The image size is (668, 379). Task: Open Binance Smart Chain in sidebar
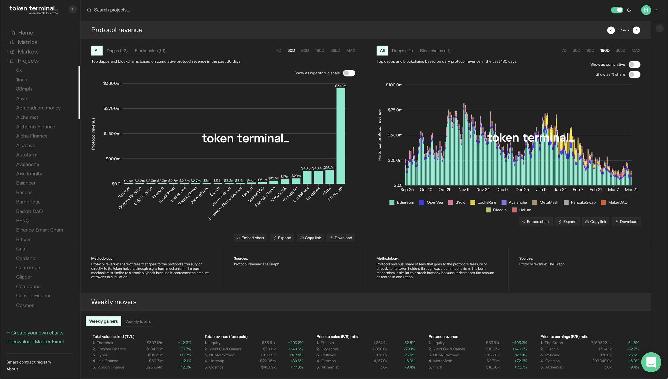click(x=39, y=230)
